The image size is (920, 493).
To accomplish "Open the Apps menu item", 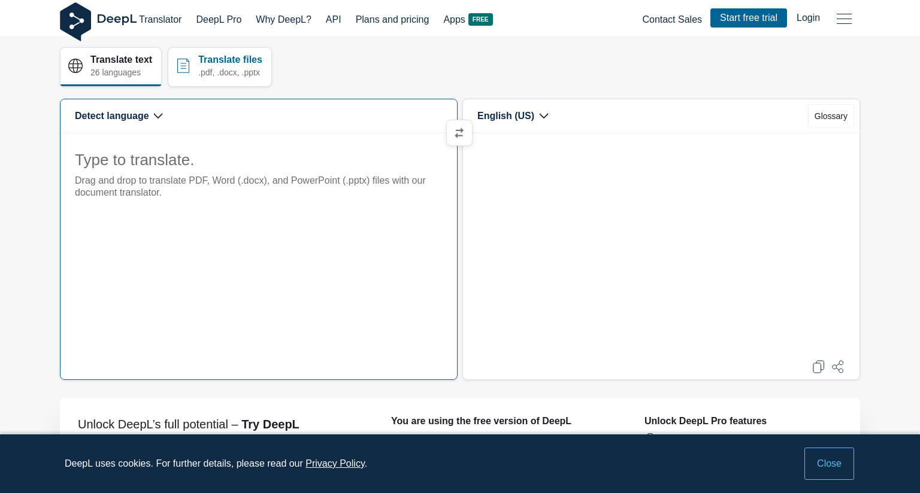I will pyautogui.click(x=454, y=19).
